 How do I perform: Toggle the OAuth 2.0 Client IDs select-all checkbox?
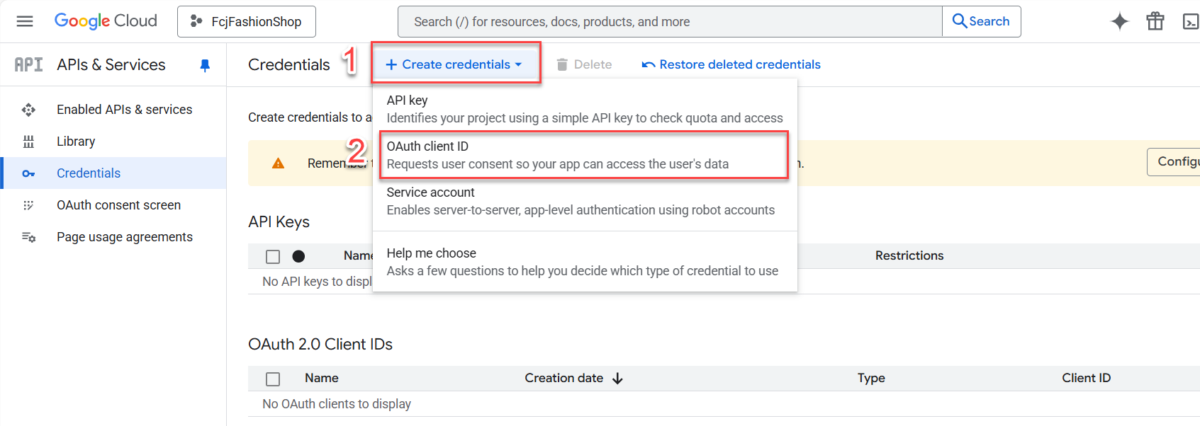(273, 379)
